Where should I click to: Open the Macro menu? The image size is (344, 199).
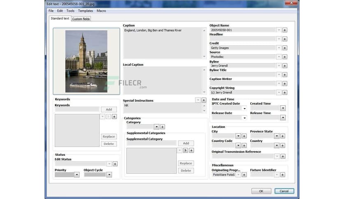coord(101,11)
